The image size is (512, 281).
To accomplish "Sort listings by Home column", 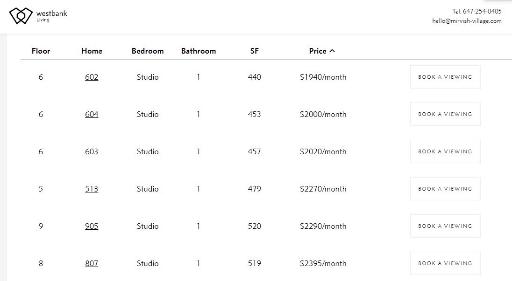I will 92,51.
